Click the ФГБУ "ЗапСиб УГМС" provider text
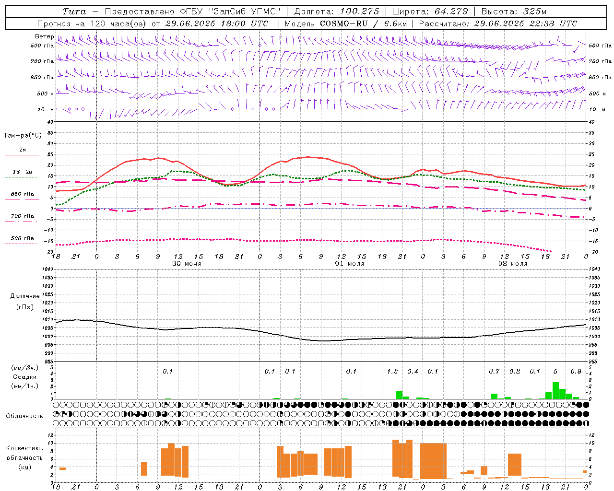The width and height of the screenshot is (614, 491). (x=230, y=12)
